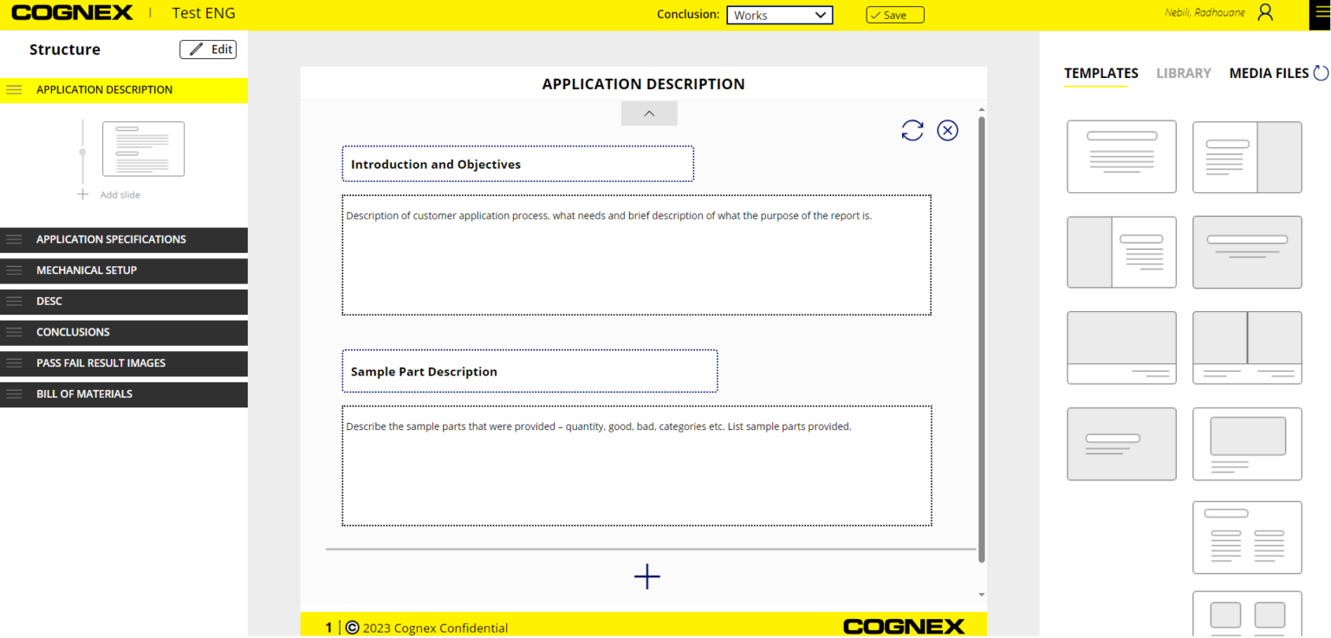Click drag handle icon of Pass Fail Result Images
Screen dimensions: 1331x638
14,363
